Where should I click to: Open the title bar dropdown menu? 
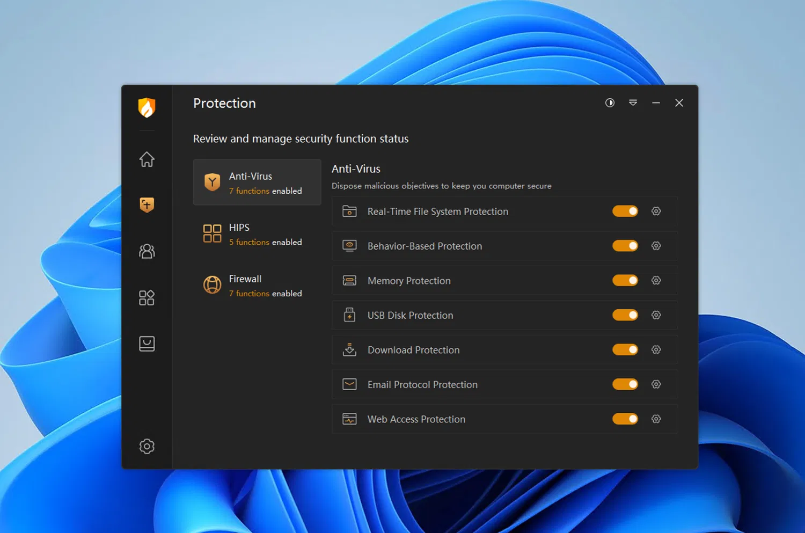[x=633, y=103]
